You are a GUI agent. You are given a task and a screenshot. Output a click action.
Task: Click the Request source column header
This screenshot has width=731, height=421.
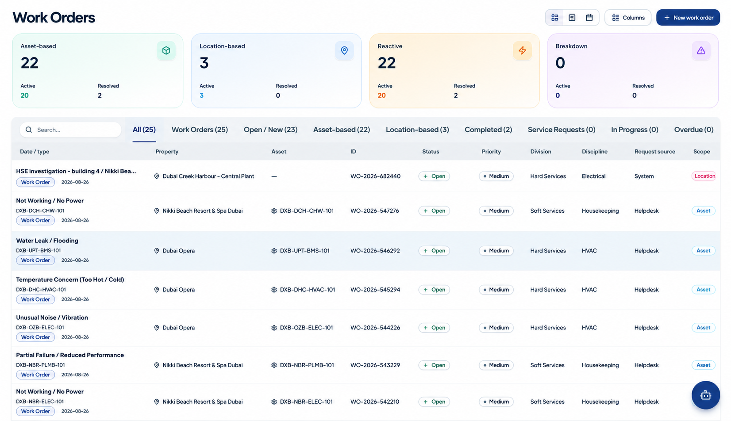(x=654, y=152)
